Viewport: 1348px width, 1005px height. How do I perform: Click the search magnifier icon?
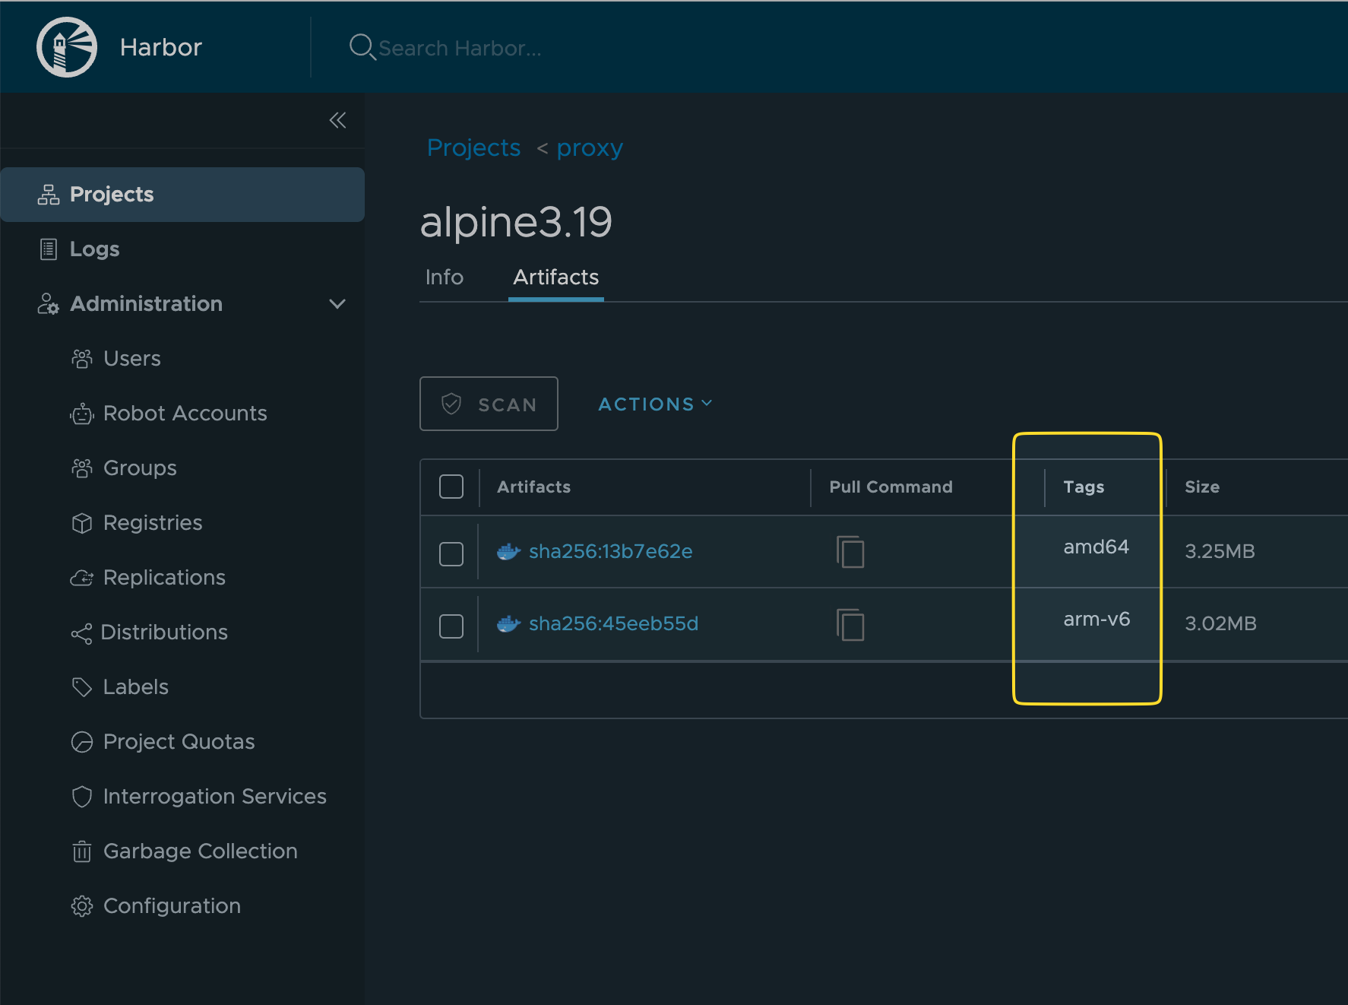click(362, 47)
